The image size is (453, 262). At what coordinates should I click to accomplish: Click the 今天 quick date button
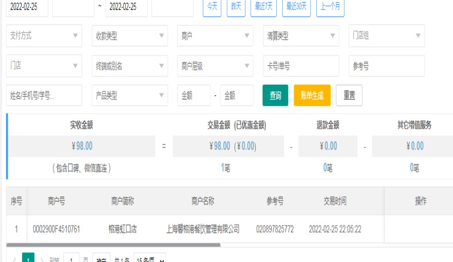(212, 7)
